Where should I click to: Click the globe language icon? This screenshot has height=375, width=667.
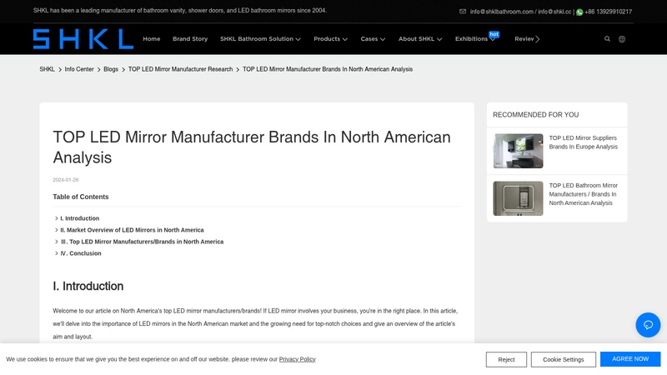tap(622, 39)
